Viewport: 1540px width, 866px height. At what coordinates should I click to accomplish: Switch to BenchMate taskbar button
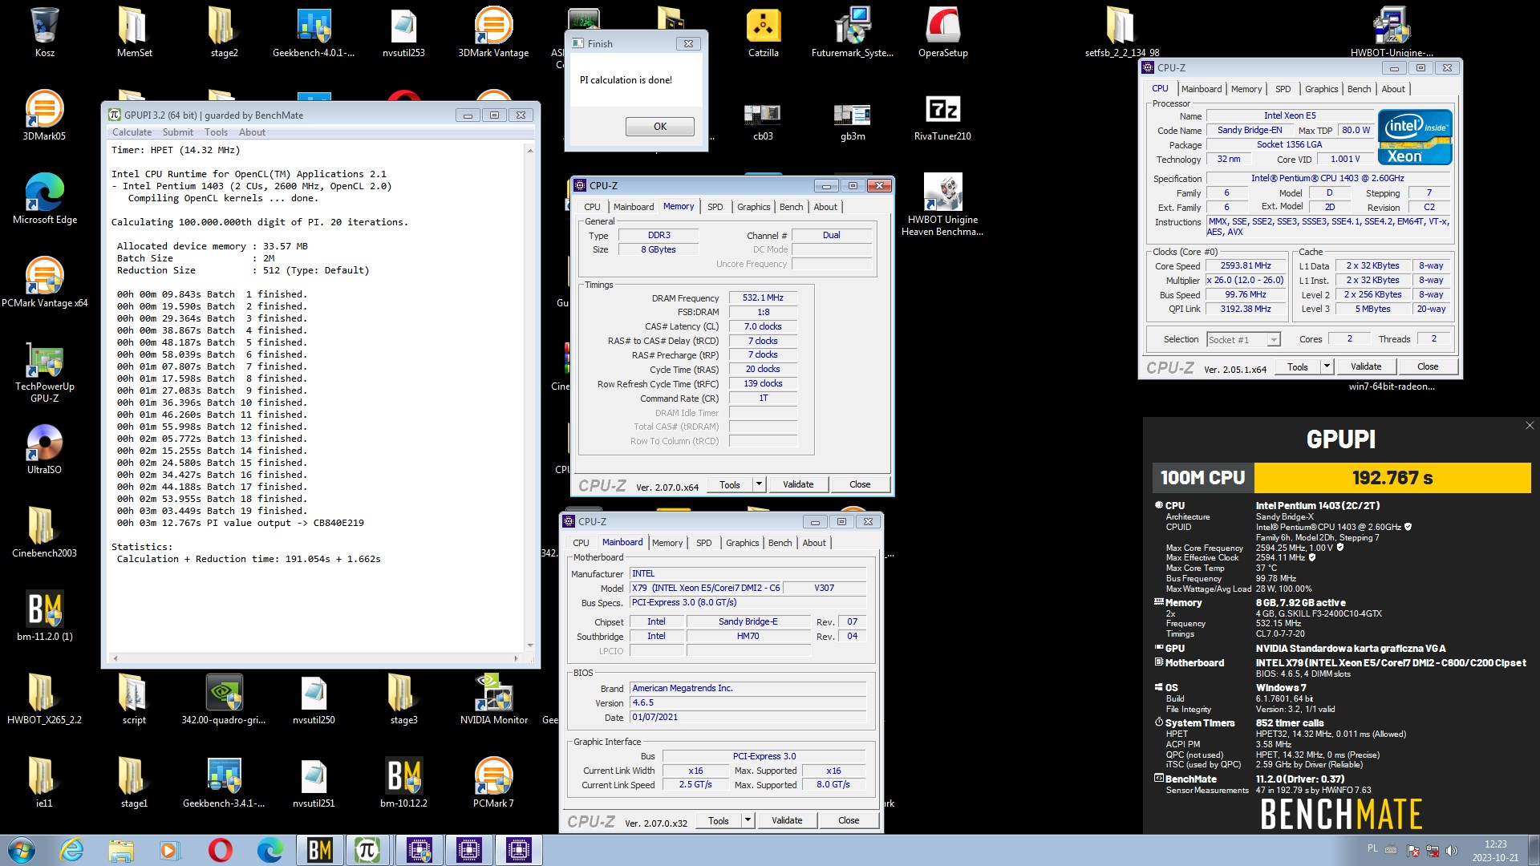click(319, 850)
